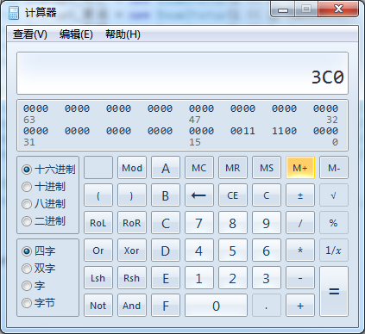The height and width of the screenshot is (334, 365).
Task: Click the number 5 key
Action: coord(233,251)
